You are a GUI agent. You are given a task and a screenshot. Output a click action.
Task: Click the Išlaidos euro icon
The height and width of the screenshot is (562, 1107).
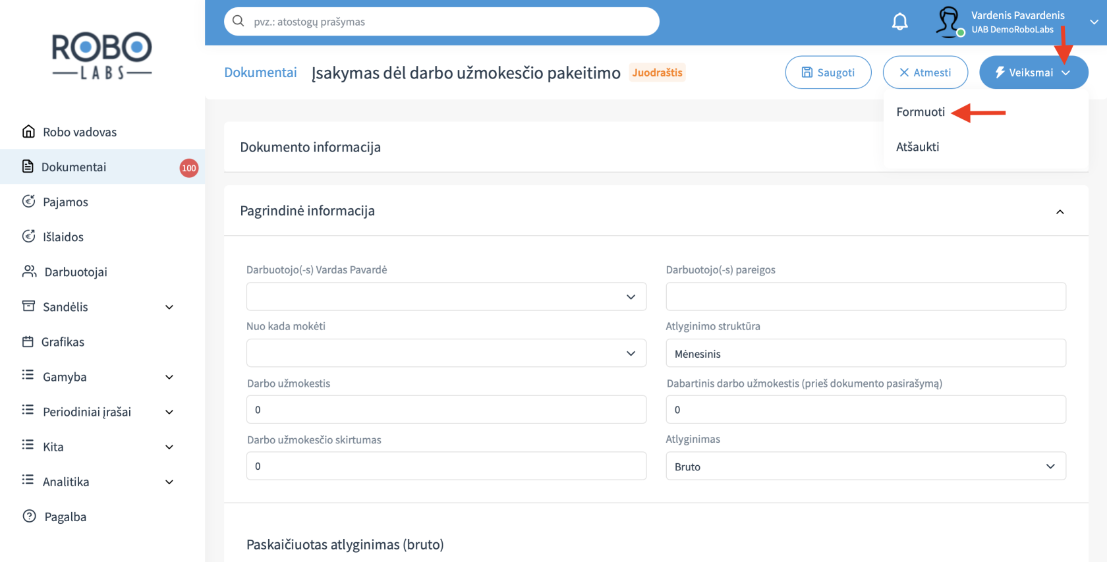click(x=28, y=236)
